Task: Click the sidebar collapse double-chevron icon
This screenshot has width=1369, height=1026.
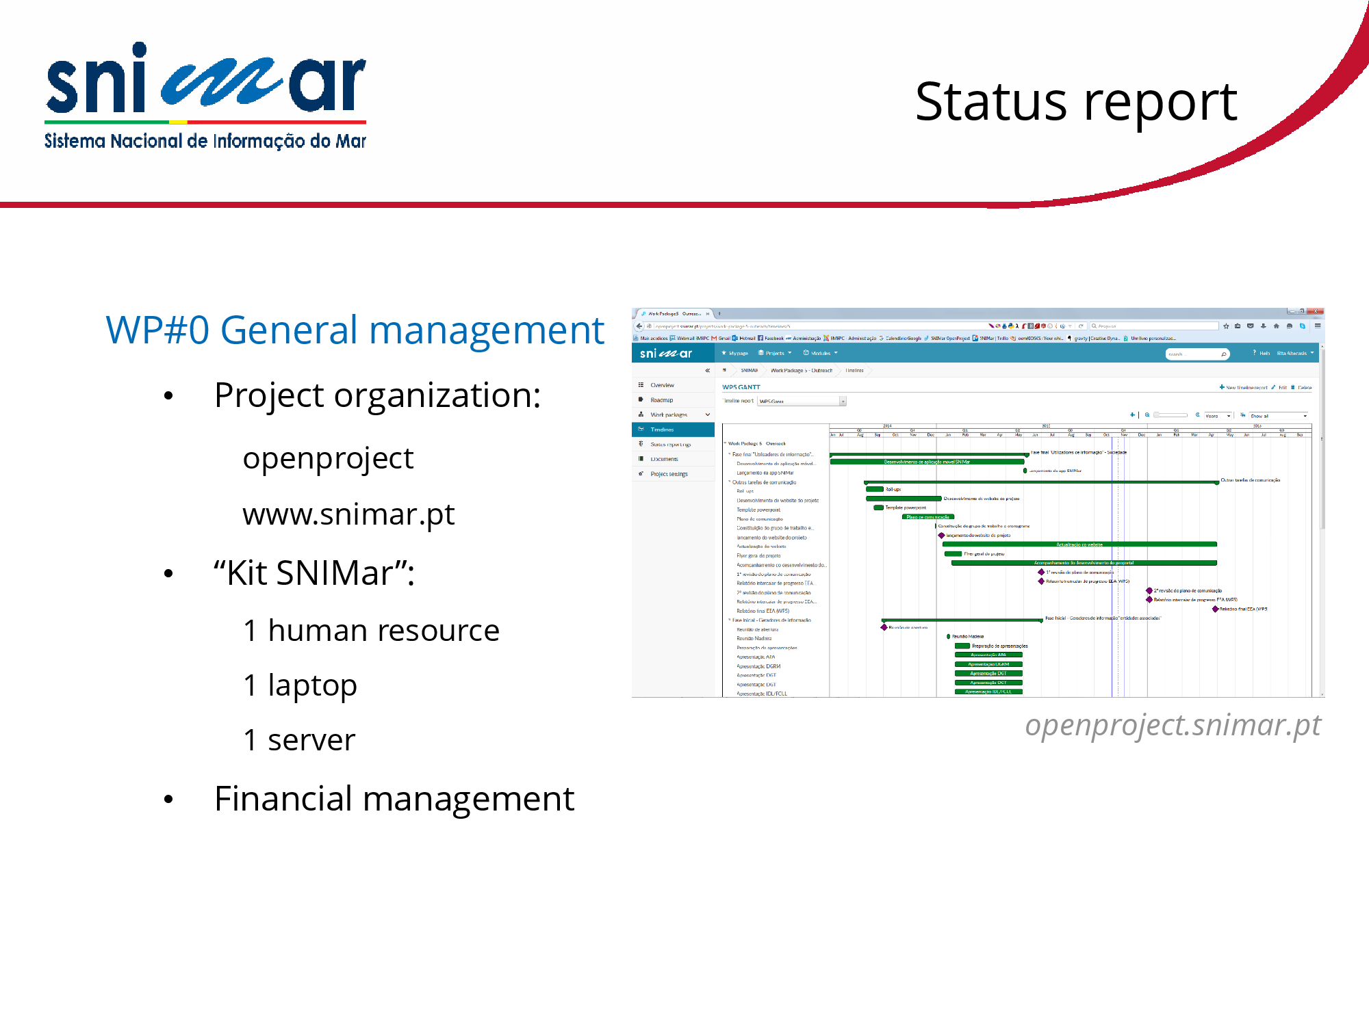Action: pyautogui.click(x=707, y=371)
